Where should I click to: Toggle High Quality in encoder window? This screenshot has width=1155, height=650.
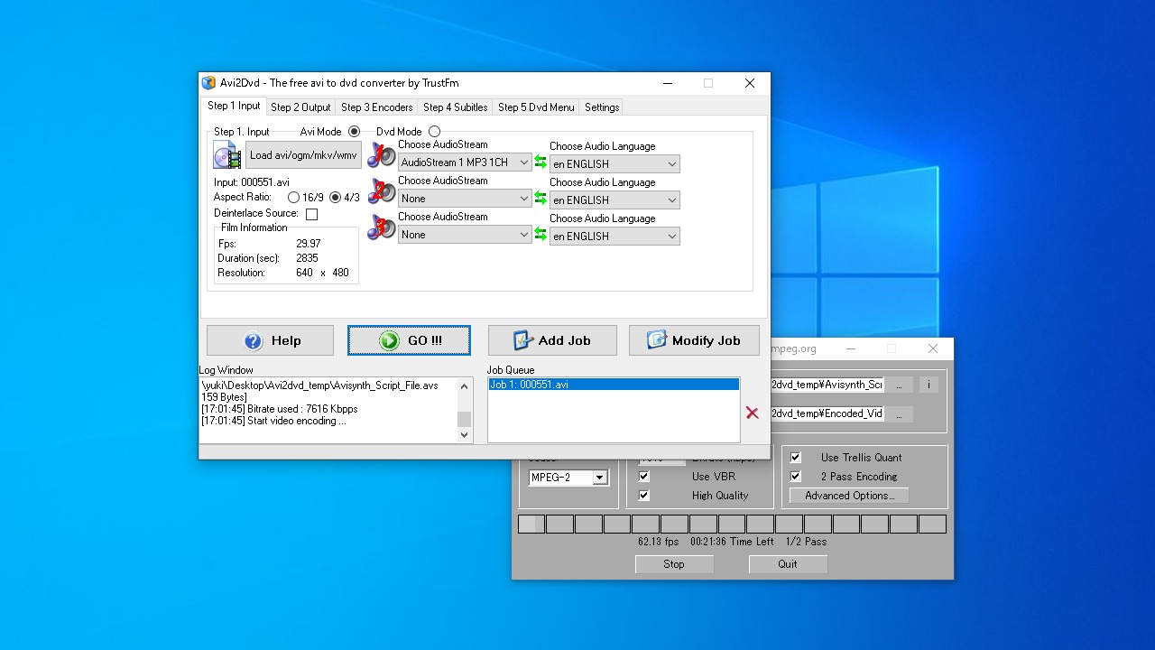pyautogui.click(x=643, y=496)
